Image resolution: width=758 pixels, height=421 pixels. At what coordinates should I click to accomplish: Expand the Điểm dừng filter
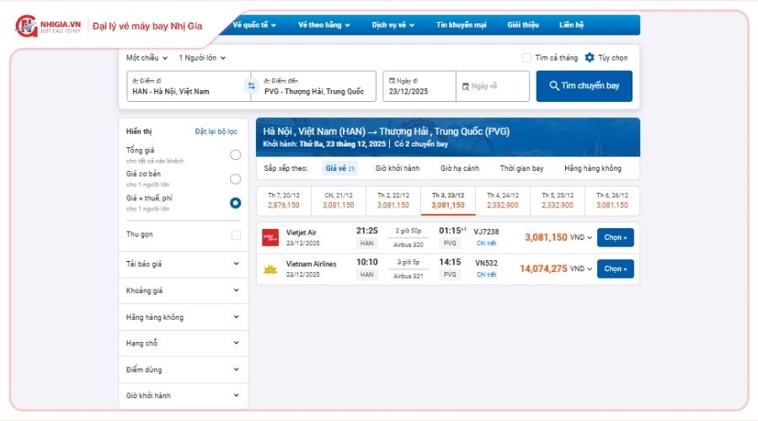coord(184,370)
